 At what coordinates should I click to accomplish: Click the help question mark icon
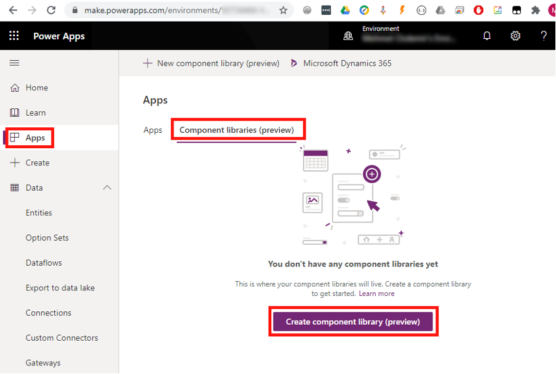[543, 36]
